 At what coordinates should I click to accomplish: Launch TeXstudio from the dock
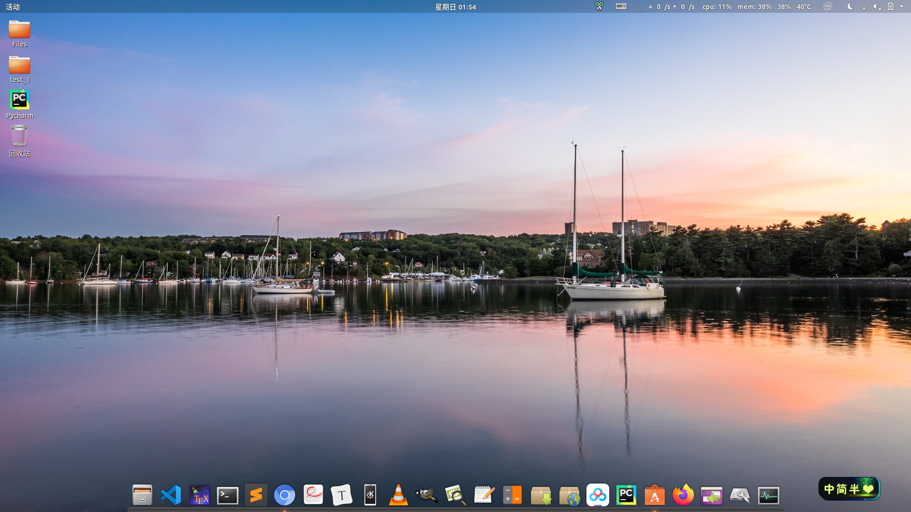pos(199,495)
